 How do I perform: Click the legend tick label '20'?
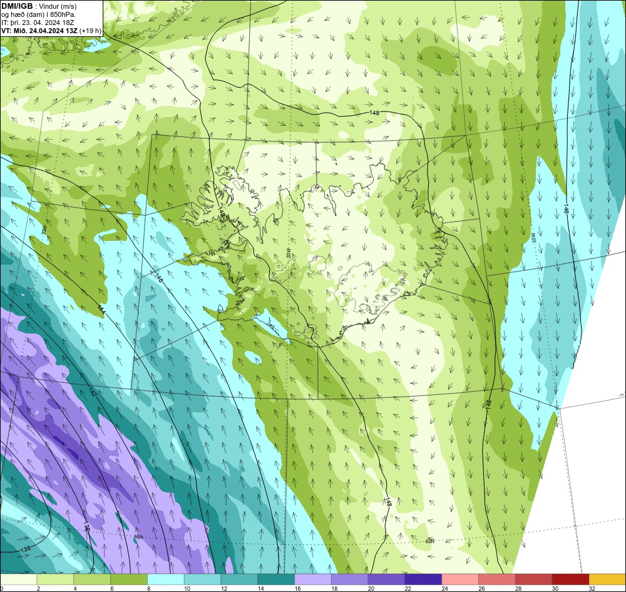pyautogui.click(x=371, y=588)
